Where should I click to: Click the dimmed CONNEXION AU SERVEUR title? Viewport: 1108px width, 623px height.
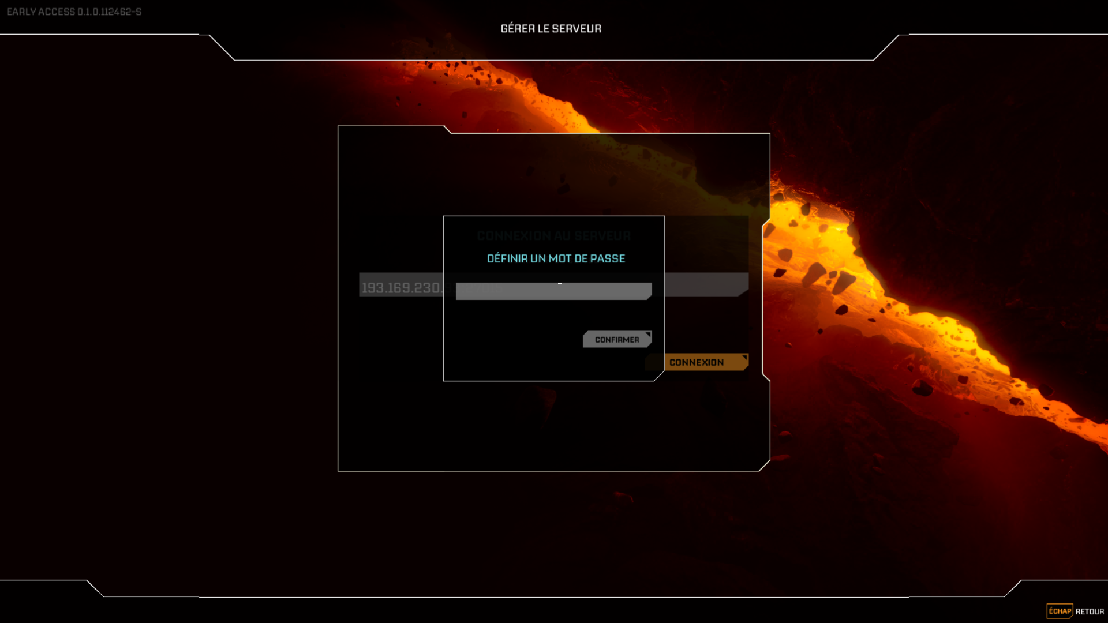(x=553, y=235)
